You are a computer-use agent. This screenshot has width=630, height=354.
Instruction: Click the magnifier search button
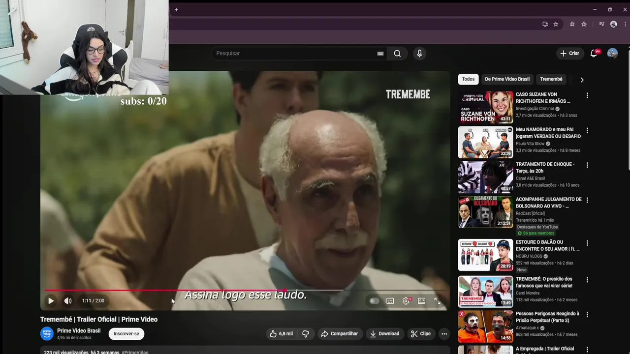(x=397, y=53)
